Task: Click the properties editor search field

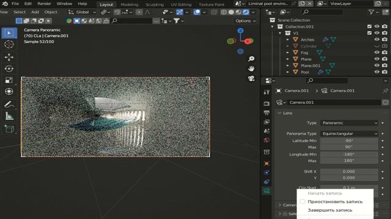Action: [327, 80]
